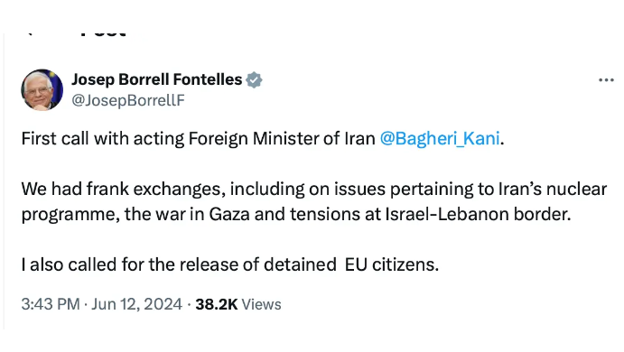This screenshot has height=352, width=624.
Task: Click the Views label next to 38.2K
Action: pos(262,305)
